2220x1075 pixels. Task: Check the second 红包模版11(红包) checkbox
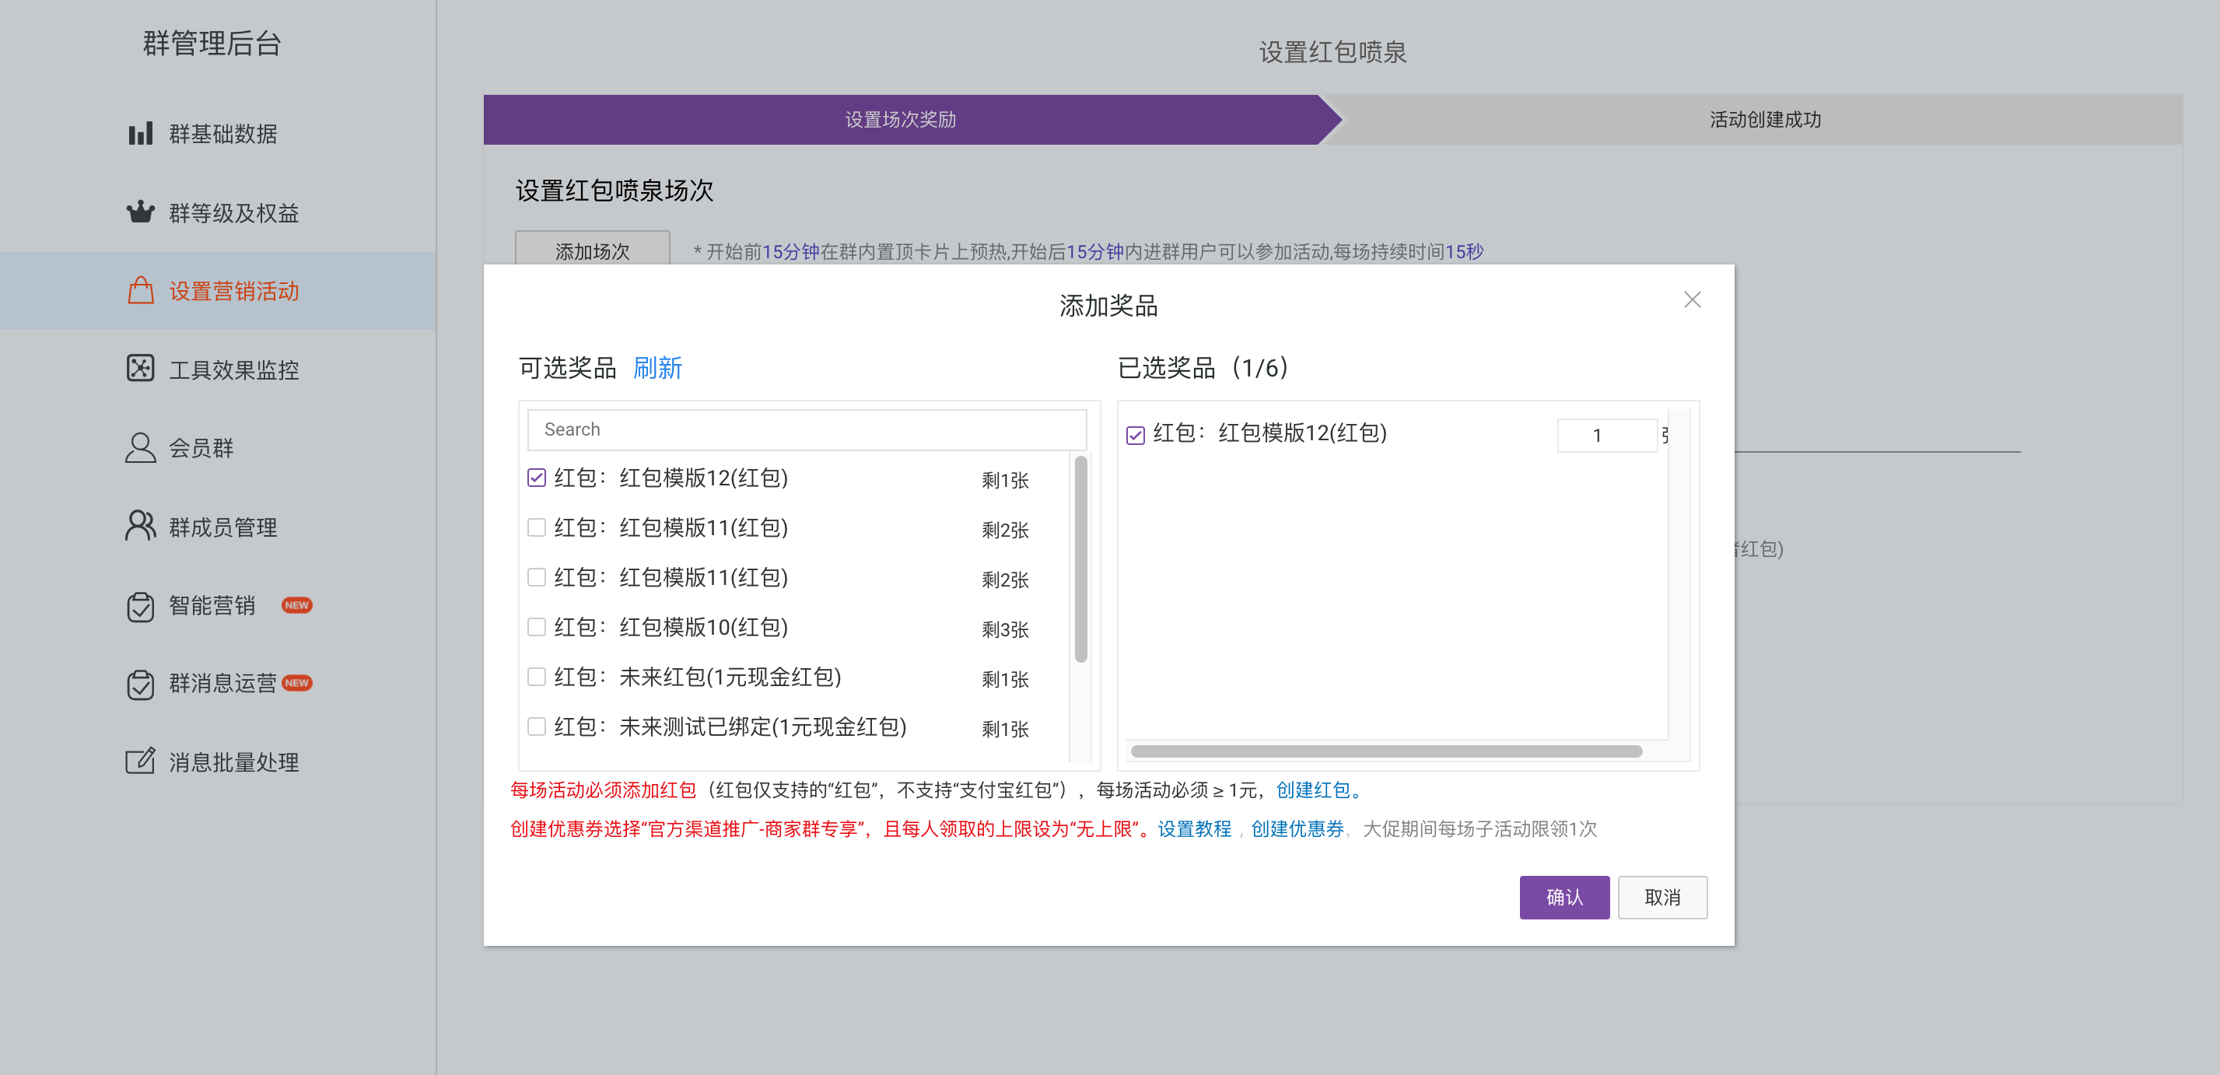point(537,578)
